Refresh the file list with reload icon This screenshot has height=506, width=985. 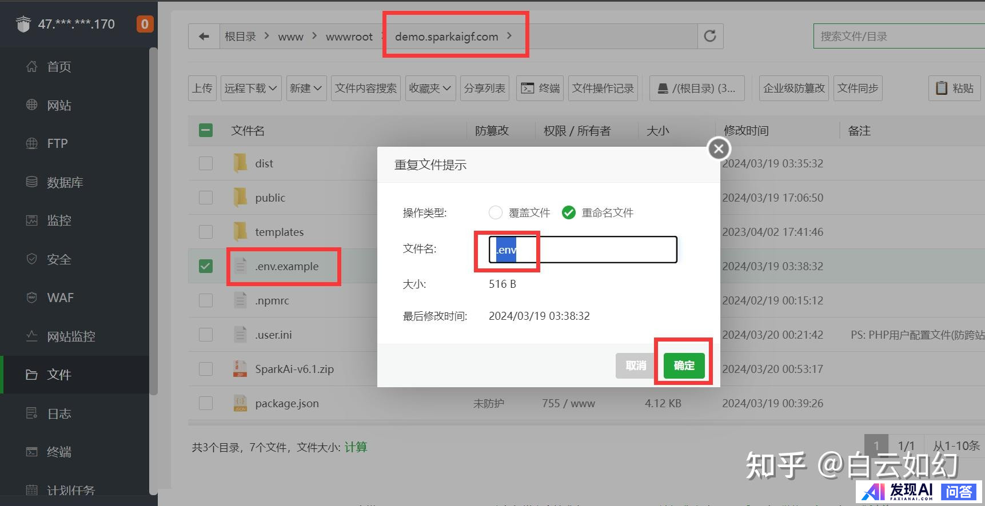(710, 37)
